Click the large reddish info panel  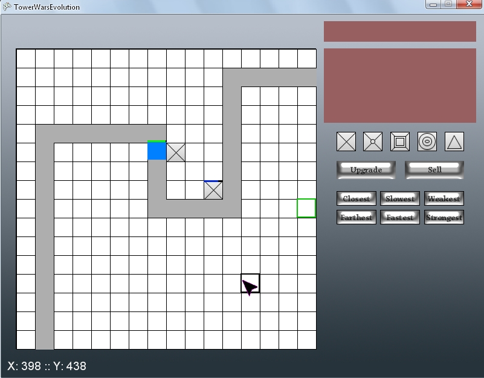click(x=400, y=85)
